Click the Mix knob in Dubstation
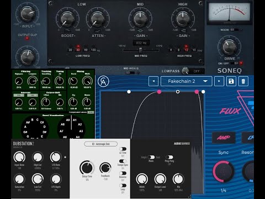Viewport: 265px width, 199px height. coord(178,179)
